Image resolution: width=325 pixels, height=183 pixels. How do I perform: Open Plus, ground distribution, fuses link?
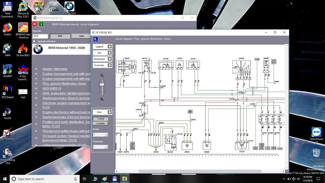coord(64,84)
